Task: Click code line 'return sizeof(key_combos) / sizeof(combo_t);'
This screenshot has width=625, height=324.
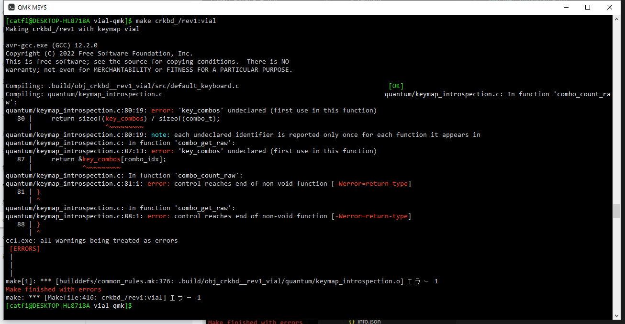Action: click(x=136, y=119)
